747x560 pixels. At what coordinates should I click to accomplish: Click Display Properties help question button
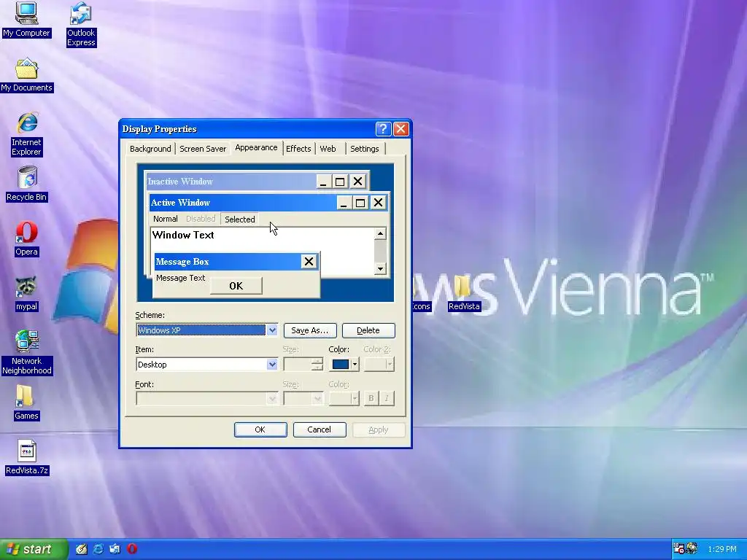(383, 129)
